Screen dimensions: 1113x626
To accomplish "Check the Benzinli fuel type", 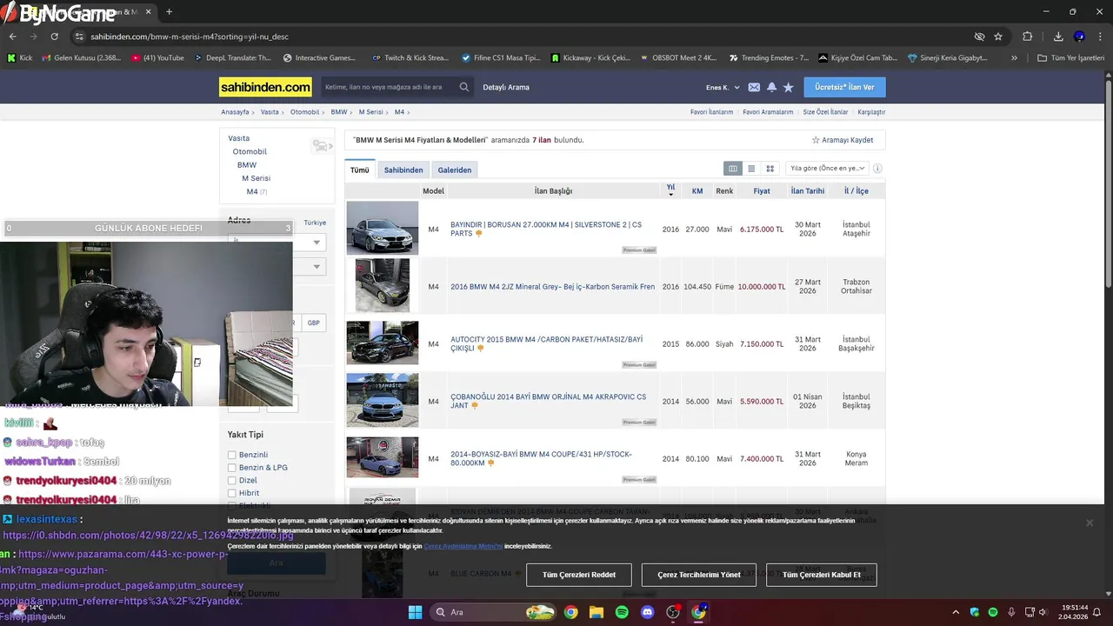I will tap(232, 455).
